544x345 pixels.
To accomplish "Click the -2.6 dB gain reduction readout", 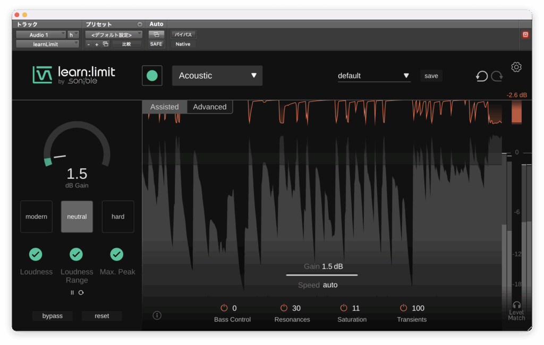I will point(516,95).
